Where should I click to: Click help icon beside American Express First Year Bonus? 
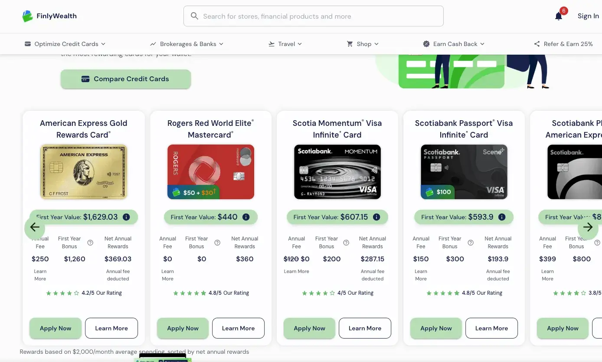[x=90, y=243]
